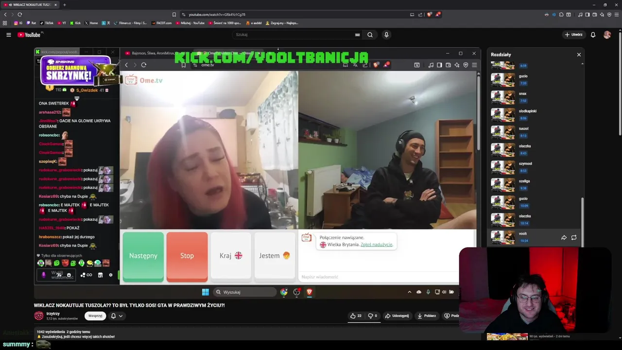
Task: Open the Filman.cc bookmark
Action: click(x=130, y=23)
